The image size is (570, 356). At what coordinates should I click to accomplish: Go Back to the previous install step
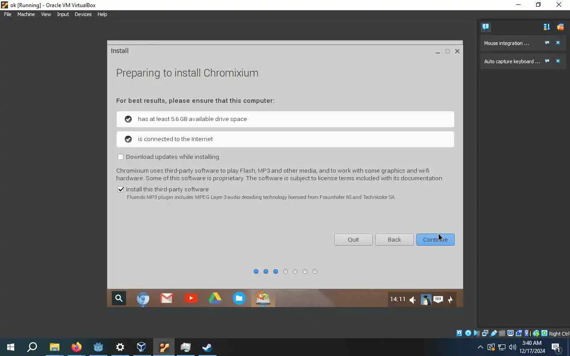coord(394,239)
